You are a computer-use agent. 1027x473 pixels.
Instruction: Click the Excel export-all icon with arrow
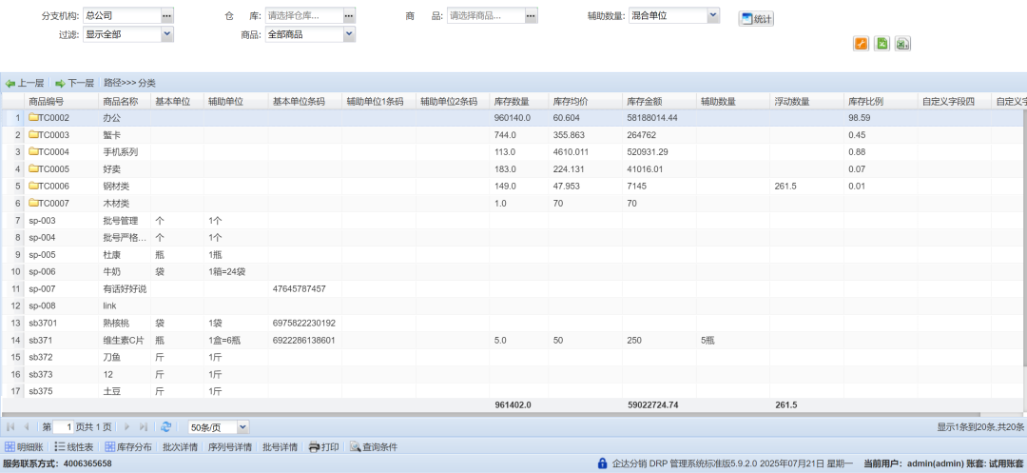pyautogui.click(x=903, y=44)
